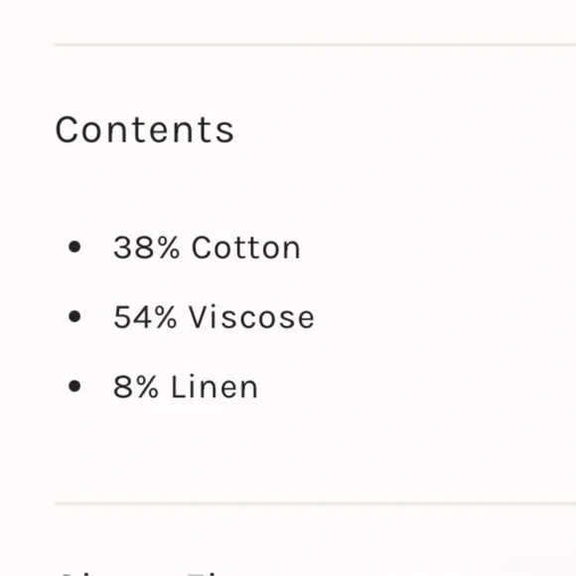
Task: Click the 54% Viscose list item
Action: [x=214, y=317]
